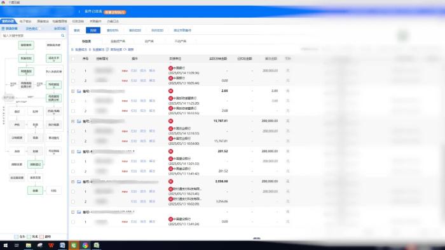The image size is (445, 250).
Task: Click the 归档 node beside 结案 in the flowchart
Action: click(53, 190)
